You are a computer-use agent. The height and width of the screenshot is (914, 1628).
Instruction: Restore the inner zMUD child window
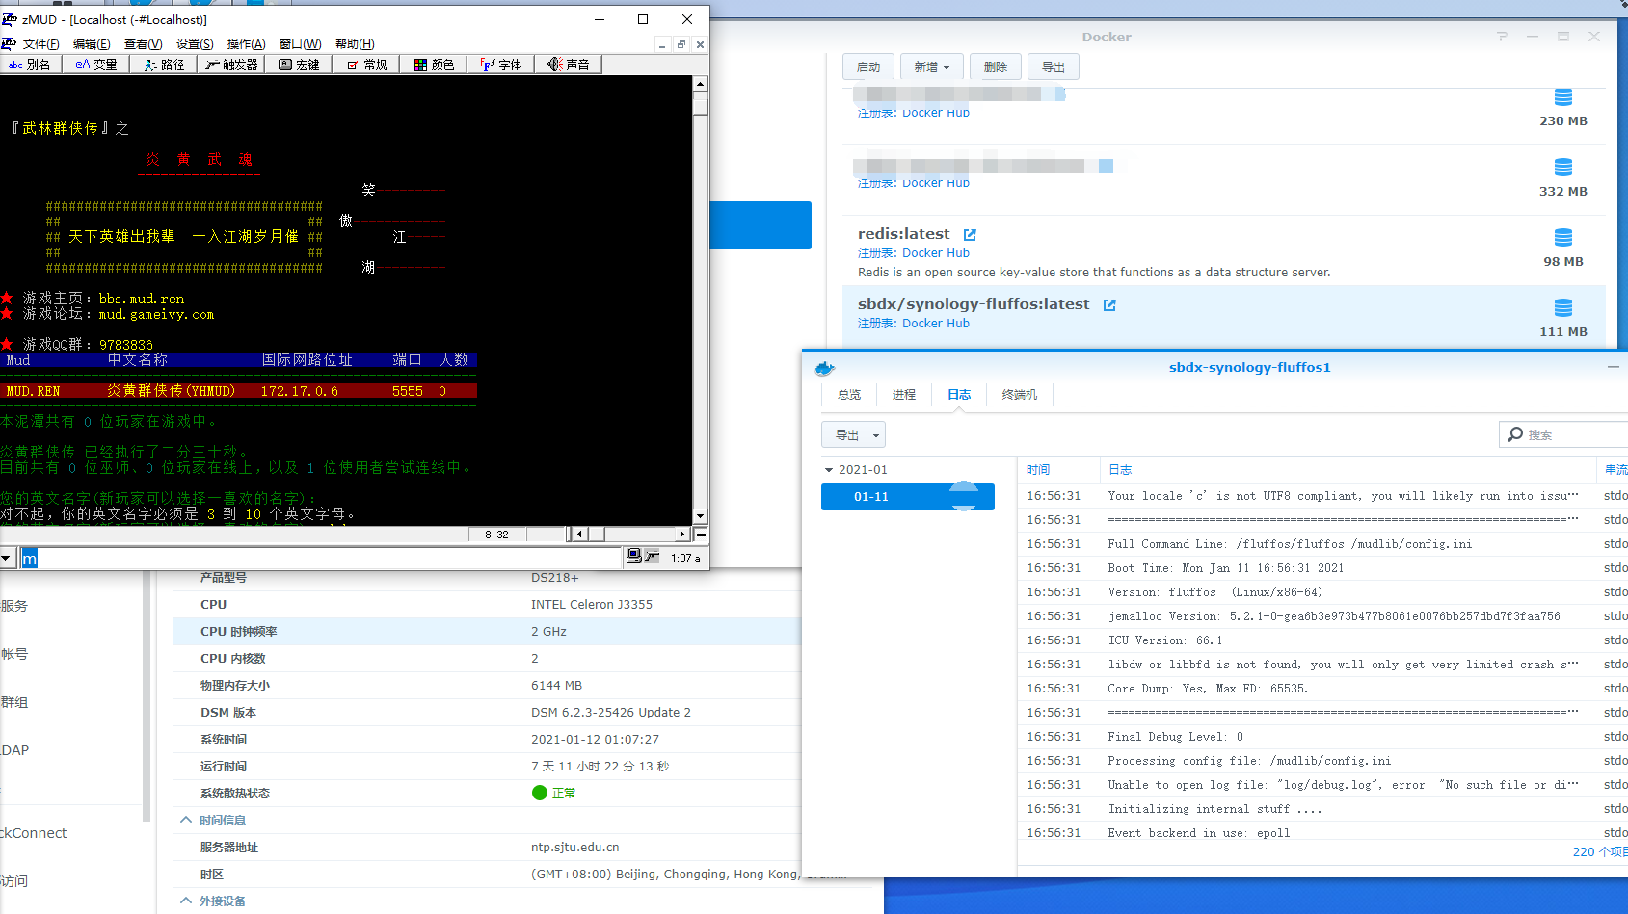click(x=681, y=44)
